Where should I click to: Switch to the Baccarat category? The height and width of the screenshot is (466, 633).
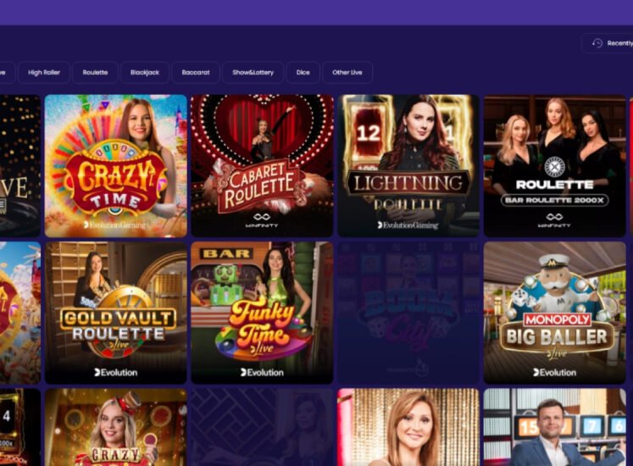click(196, 72)
